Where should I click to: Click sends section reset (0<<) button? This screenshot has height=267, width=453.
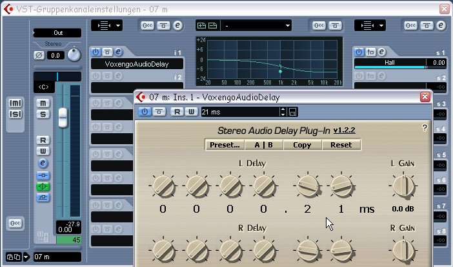410,25
